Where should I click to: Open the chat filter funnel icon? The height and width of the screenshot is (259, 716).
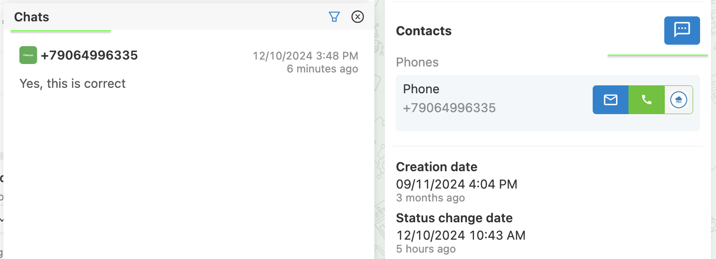tap(334, 17)
